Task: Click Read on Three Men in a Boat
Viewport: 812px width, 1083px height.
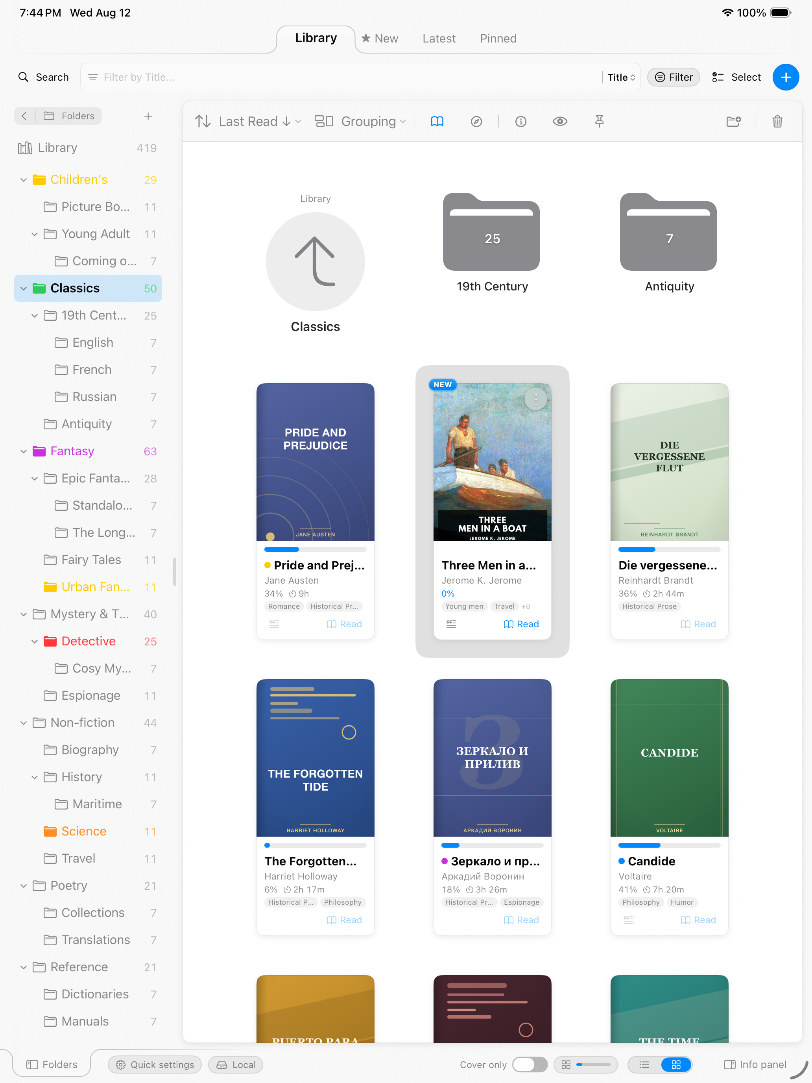Action: [521, 624]
